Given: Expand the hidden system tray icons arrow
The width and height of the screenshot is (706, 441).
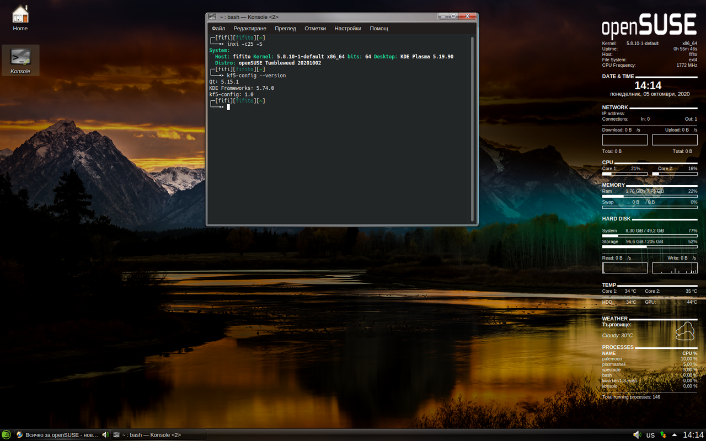Looking at the screenshot, I should (x=674, y=435).
